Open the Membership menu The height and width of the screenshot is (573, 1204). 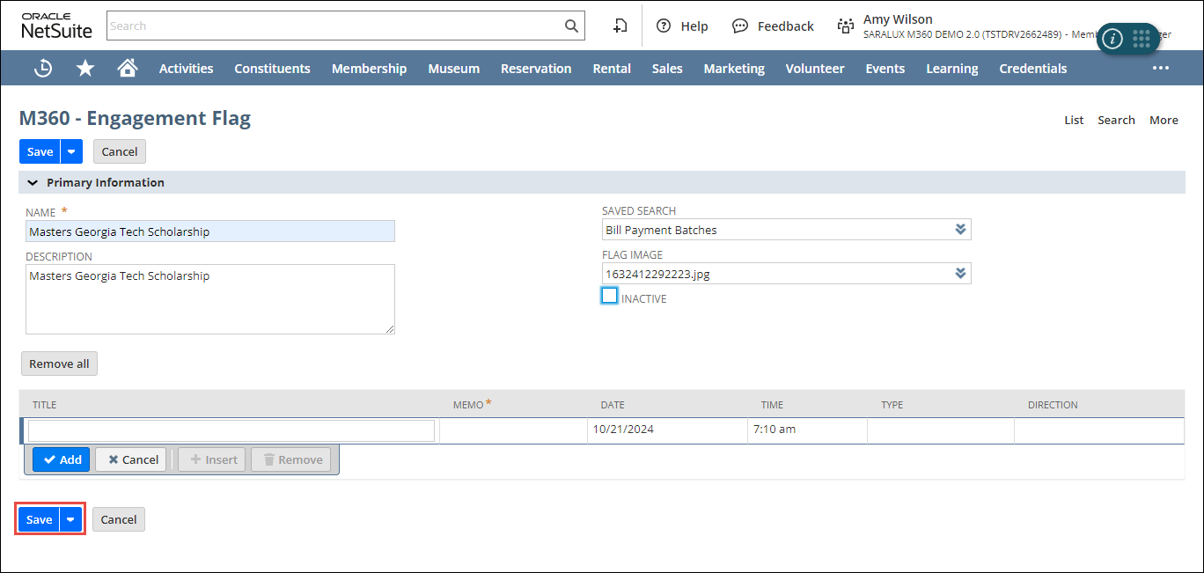[369, 68]
